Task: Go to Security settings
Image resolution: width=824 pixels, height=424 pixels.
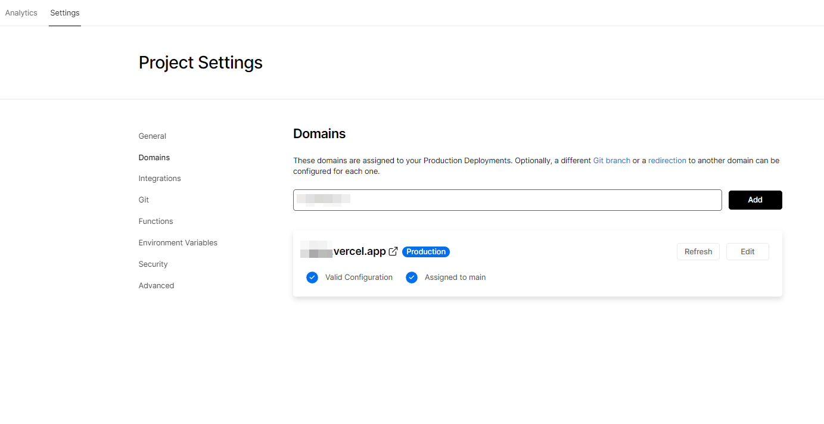Action: coord(153,264)
